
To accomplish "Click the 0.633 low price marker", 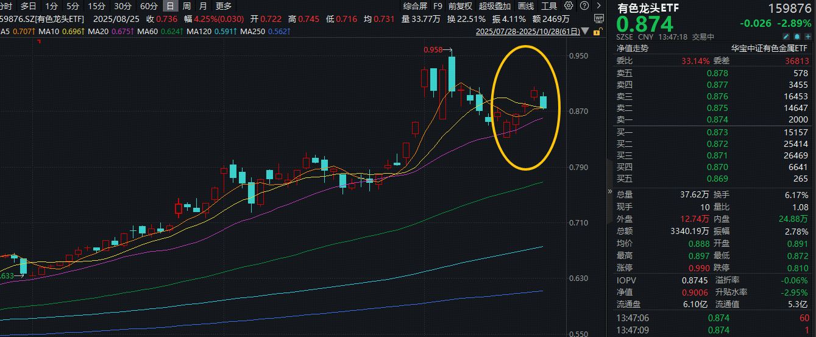I will click(7, 276).
